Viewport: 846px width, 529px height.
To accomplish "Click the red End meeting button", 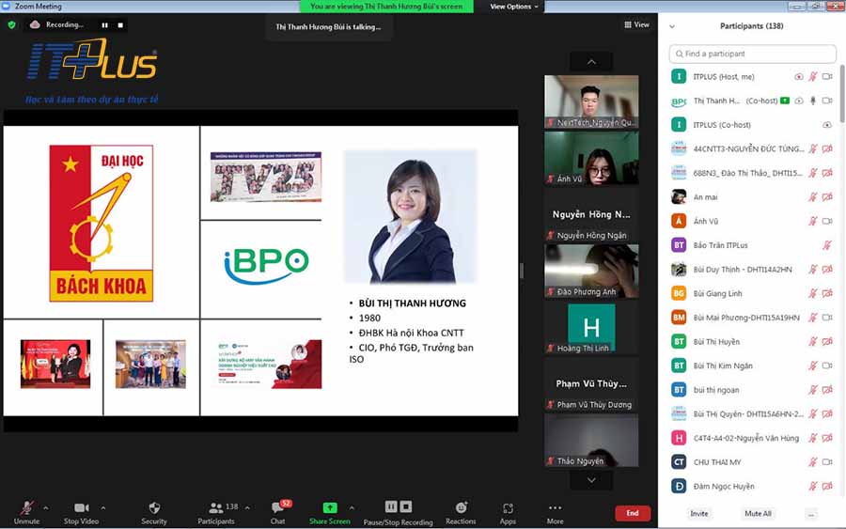I will pyautogui.click(x=633, y=513).
